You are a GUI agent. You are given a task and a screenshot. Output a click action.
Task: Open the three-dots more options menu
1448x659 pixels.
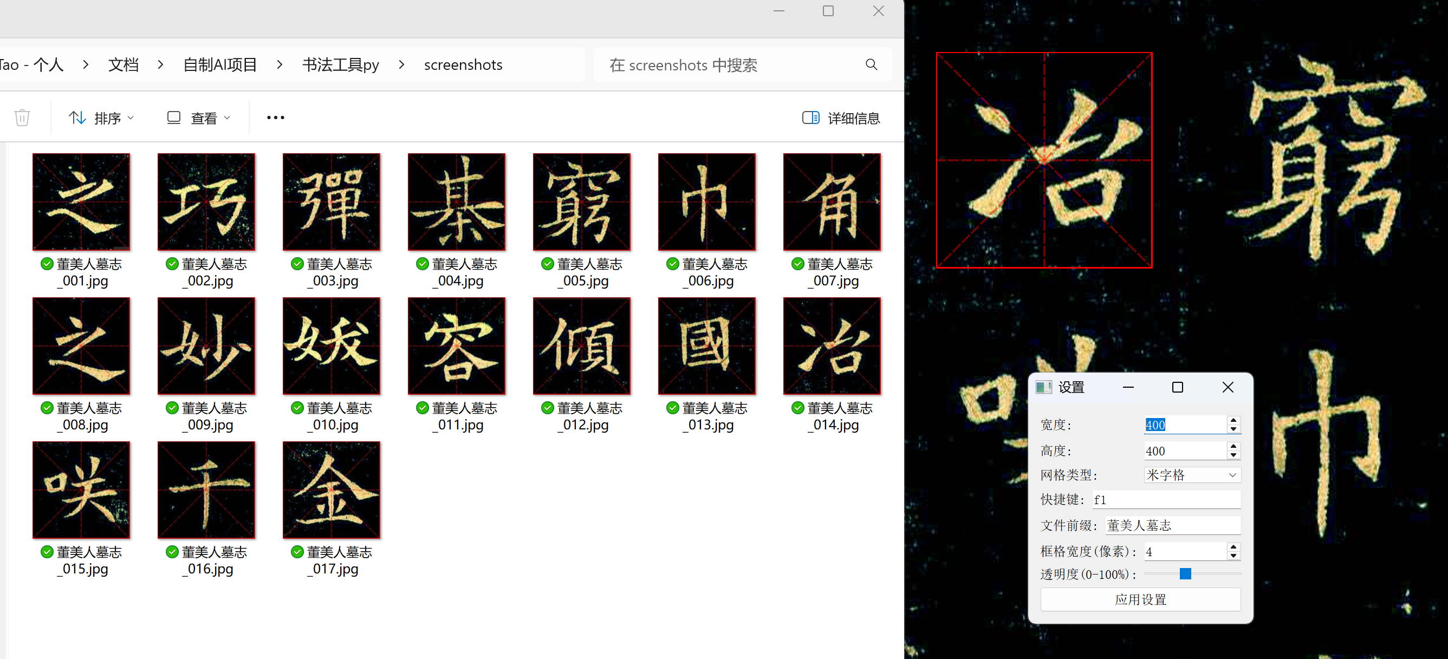[x=275, y=118]
